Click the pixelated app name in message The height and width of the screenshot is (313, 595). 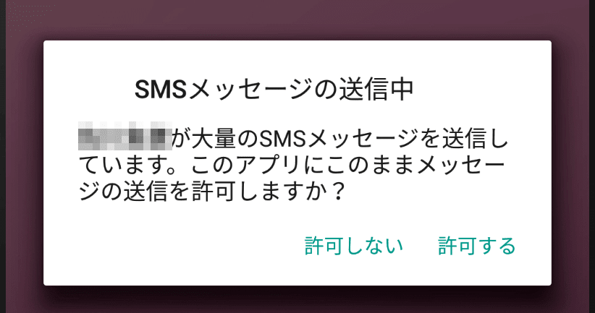click(125, 136)
